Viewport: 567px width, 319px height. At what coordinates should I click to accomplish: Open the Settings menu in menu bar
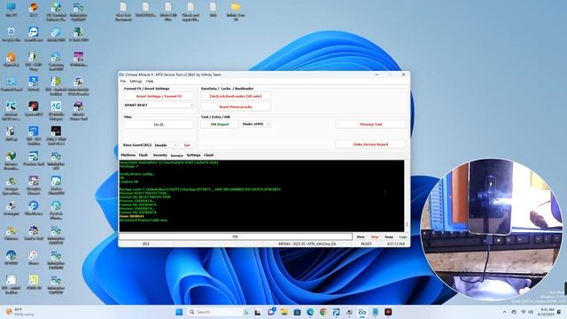tap(136, 81)
